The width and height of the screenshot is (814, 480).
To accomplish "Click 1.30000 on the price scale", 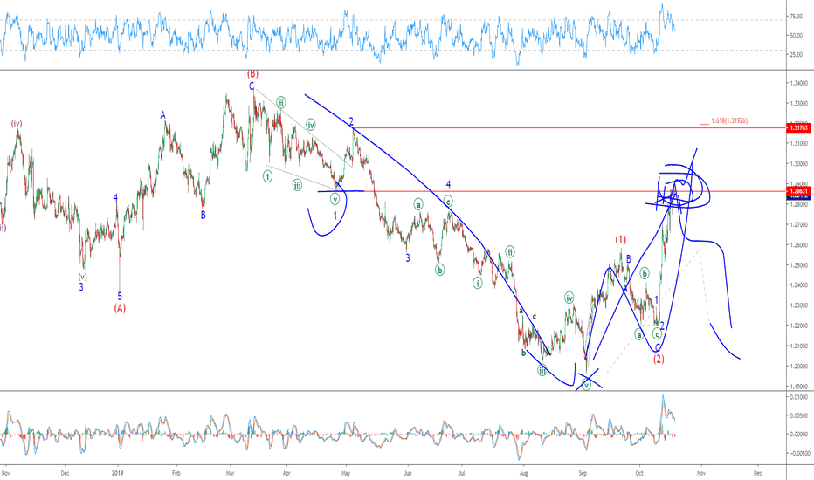I will (798, 164).
